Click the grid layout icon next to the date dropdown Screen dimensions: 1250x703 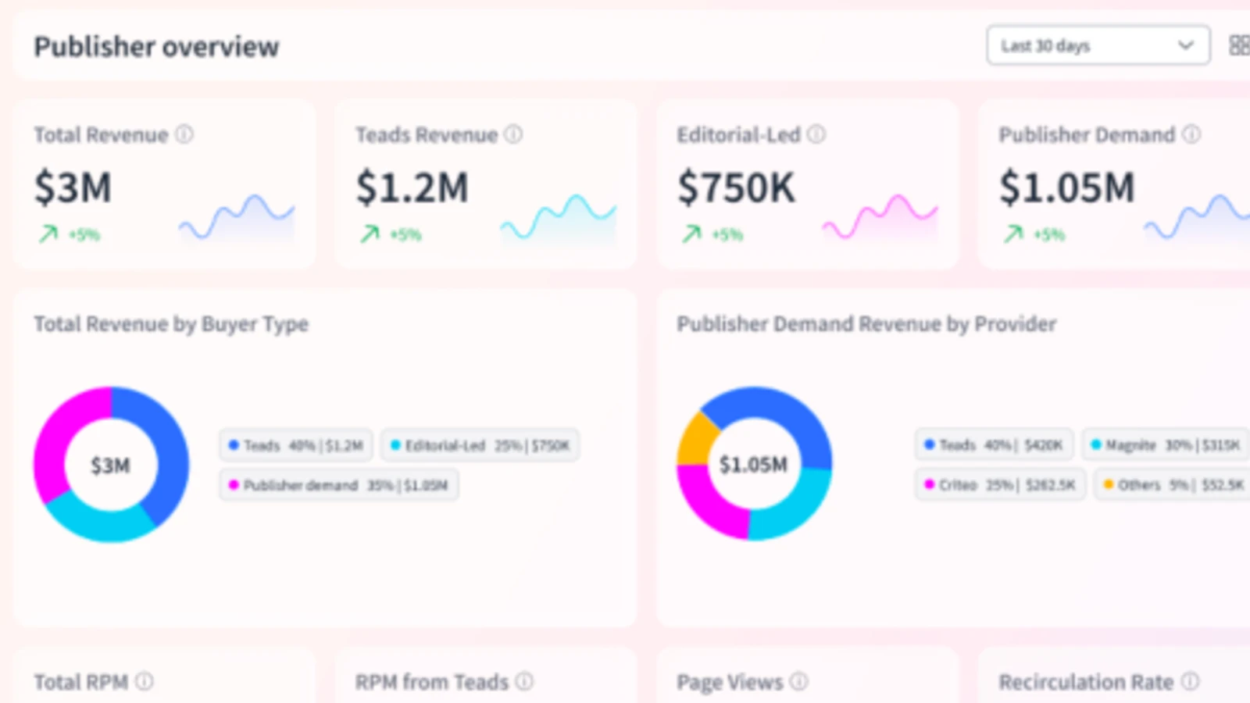[x=1239, y=45]
